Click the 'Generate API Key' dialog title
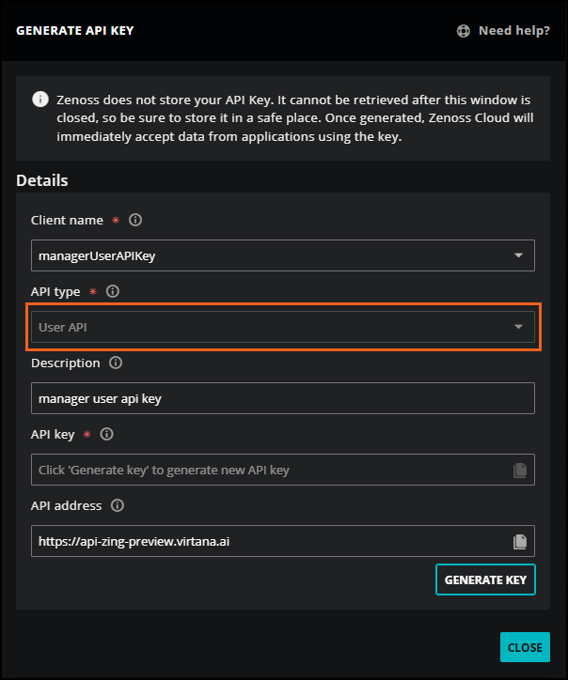 point(75,31)
